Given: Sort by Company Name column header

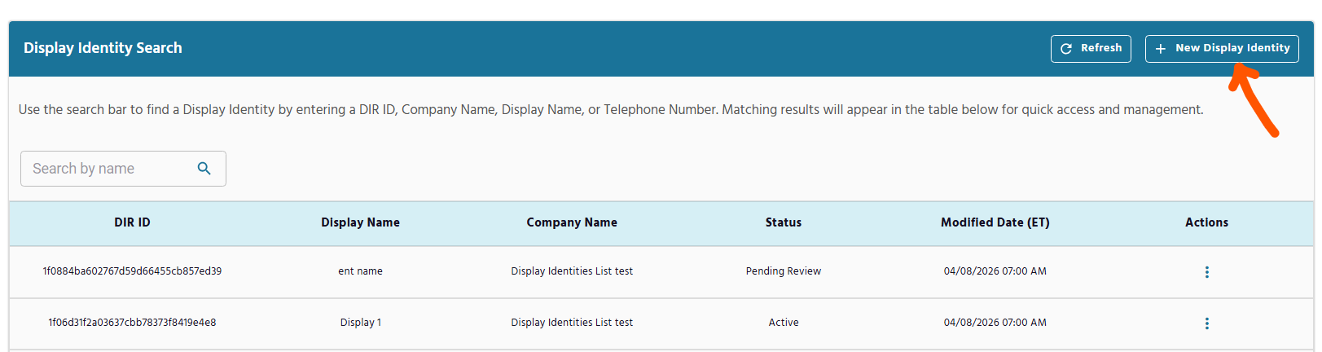Looking at the screenshot, I should 572,222.
